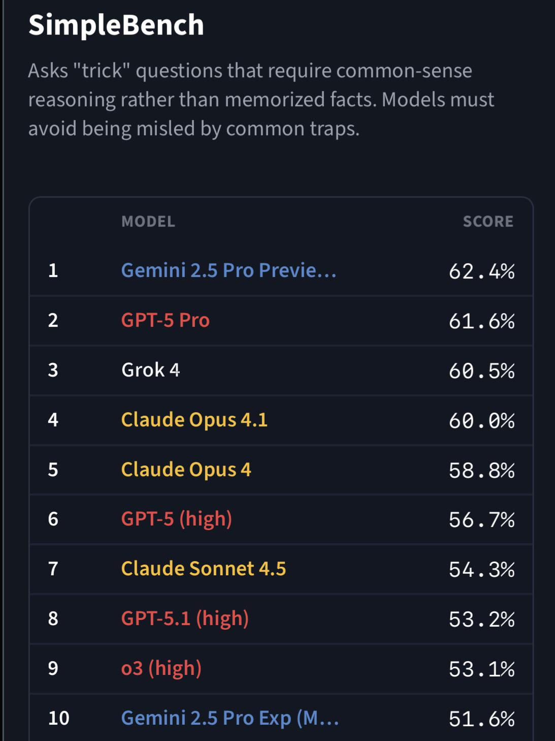Open the GPT-5 Pro model link

click(x=165, y=320)
